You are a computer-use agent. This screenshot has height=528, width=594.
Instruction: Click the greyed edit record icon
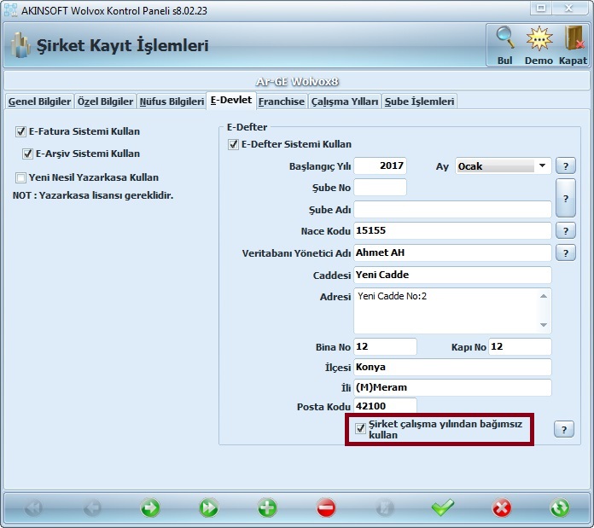click(x=385, y=508)
